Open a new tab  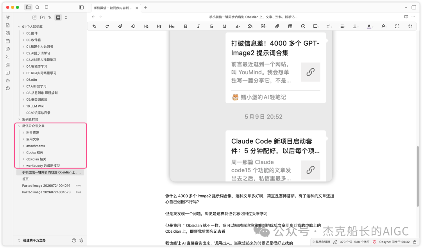[145, 7]
